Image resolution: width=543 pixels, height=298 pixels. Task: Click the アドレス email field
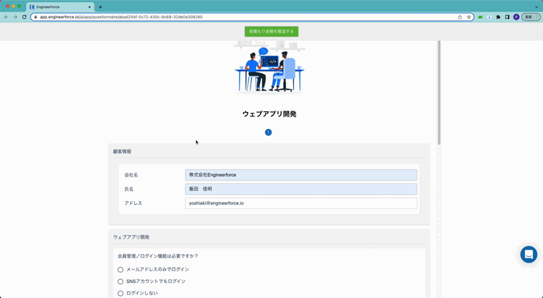click(x=301, y=203)
